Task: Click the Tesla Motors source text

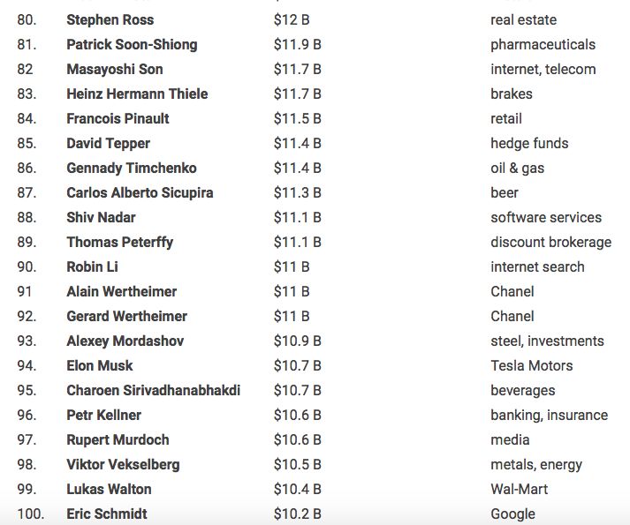Action: click(531, 365)
